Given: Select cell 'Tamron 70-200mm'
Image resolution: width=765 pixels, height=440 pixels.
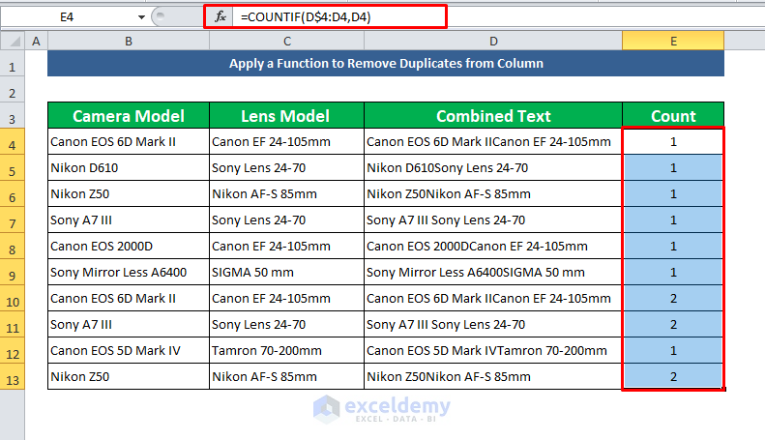Looking at the screenshot, I should point(287,350).
